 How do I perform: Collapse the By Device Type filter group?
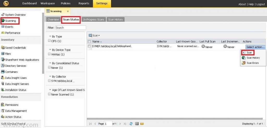tap(50, 50)
